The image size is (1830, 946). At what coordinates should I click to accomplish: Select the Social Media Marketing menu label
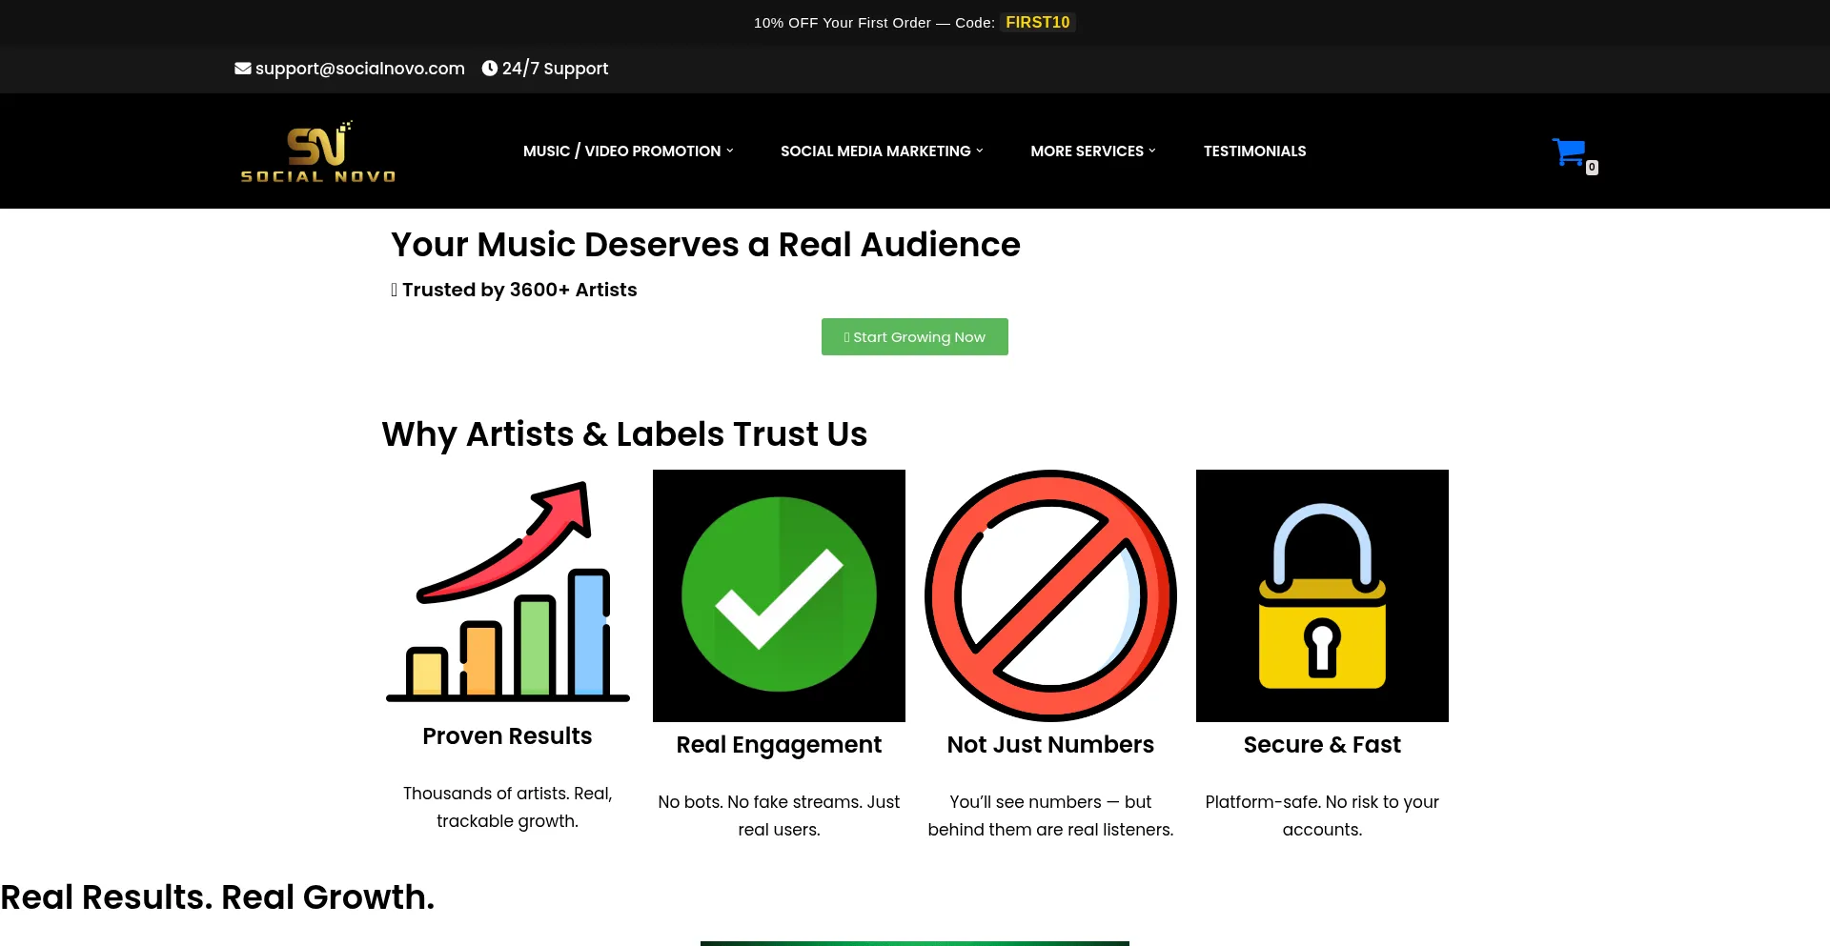pos(875,151)
